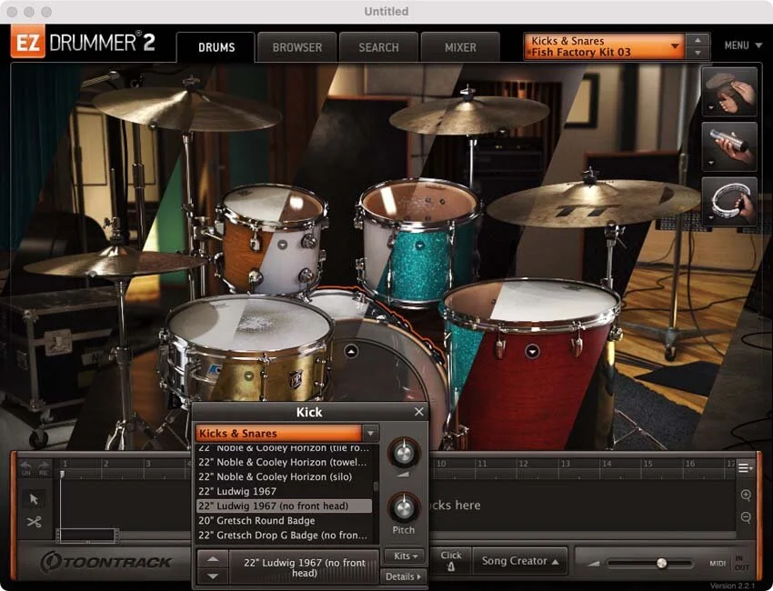The image size is (773, 591).
Task: Open the song track options menu icon
Action: (745, 467)
